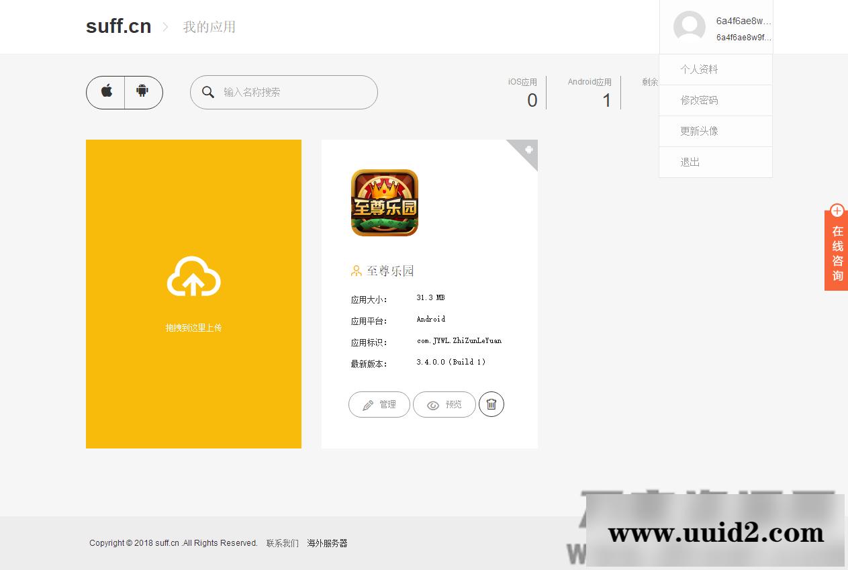Choose 退出 to log out
Image resolution: width=848 pixels, height=570 pixels.
[690, 162]
